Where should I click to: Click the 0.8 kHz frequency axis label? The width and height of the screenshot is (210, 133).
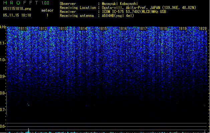[3, 93]
